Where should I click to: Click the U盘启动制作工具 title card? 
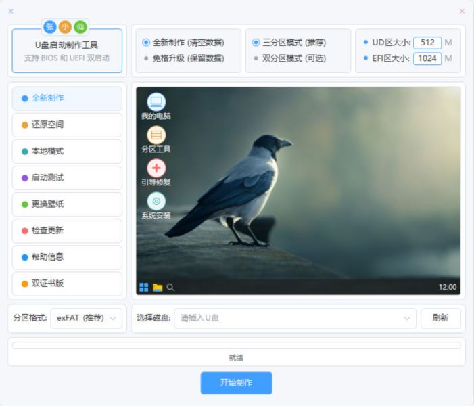67,51
